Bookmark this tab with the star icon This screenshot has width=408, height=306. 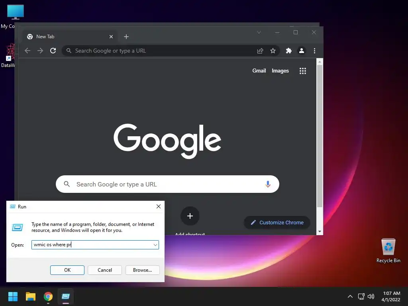[273, 51]
